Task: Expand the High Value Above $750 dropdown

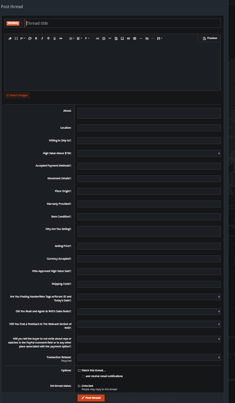Action: pyautogui.click(x=149, y=153)
